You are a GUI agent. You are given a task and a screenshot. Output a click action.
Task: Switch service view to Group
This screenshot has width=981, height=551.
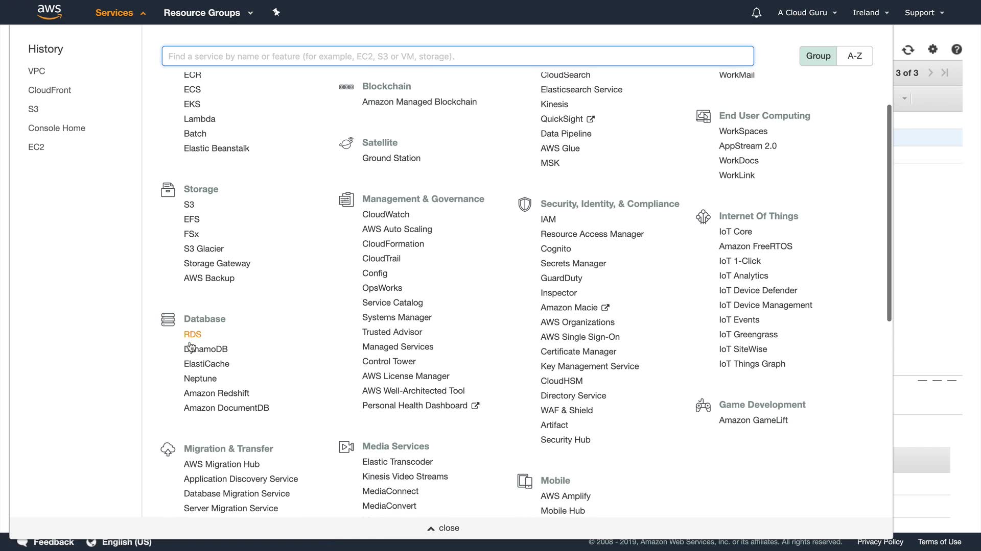(818, 56)
